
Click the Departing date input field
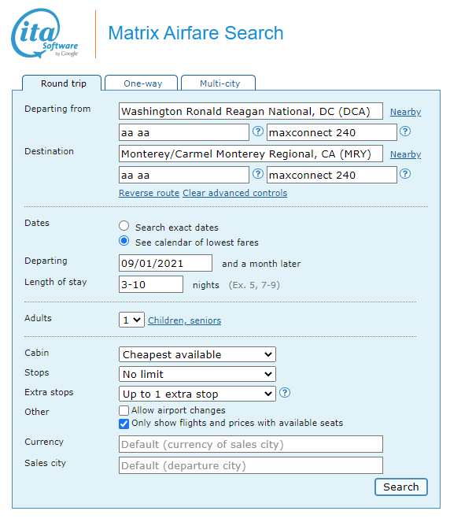165,263
